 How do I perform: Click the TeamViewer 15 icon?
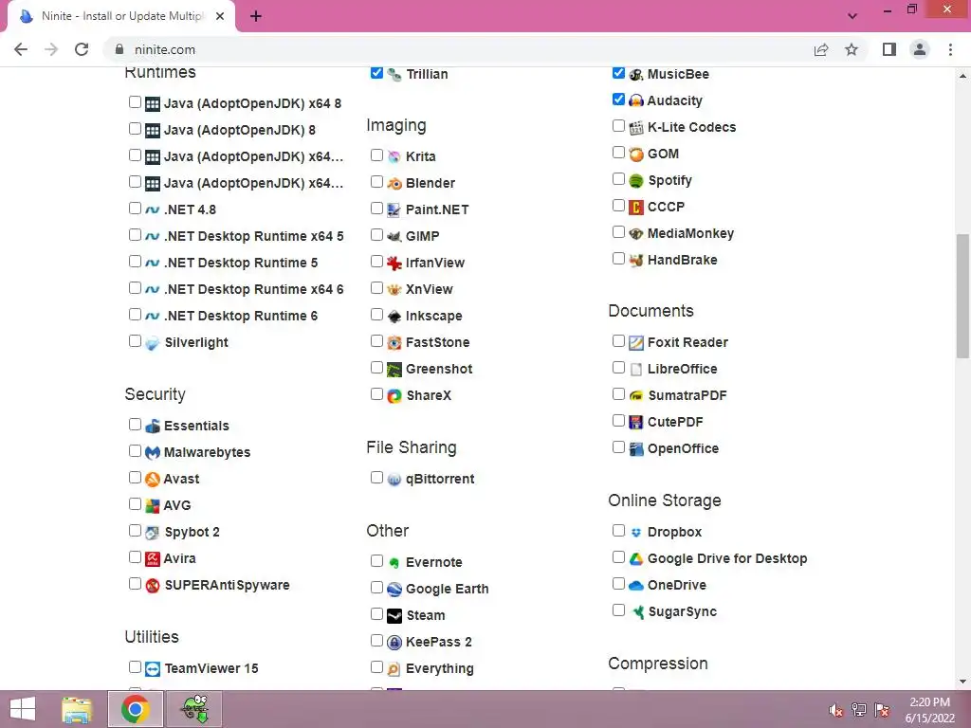pyautogui.click(x=153, y=668)
